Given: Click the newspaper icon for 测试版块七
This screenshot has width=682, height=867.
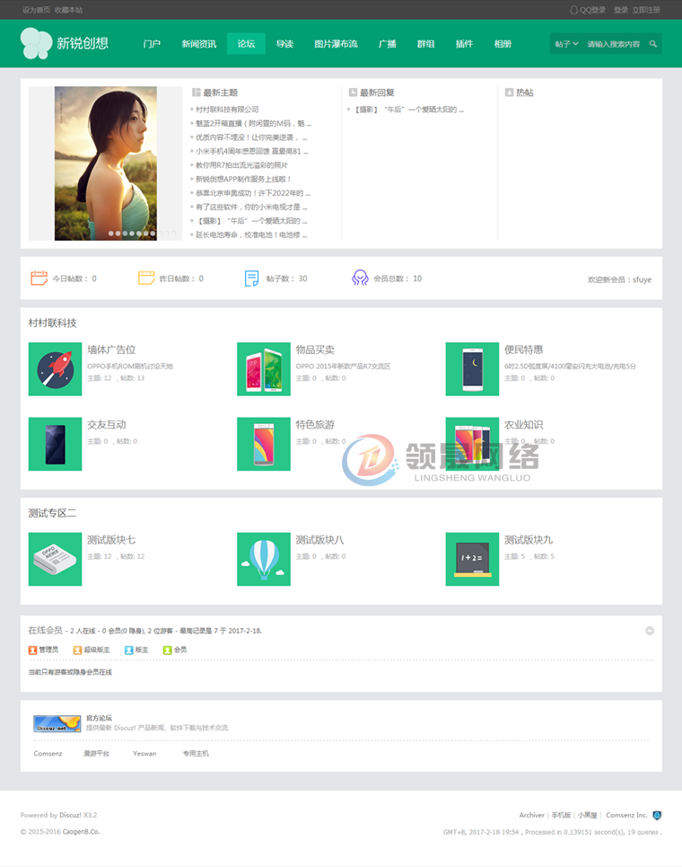Looking at the screenshot, I should pos(56,559).
